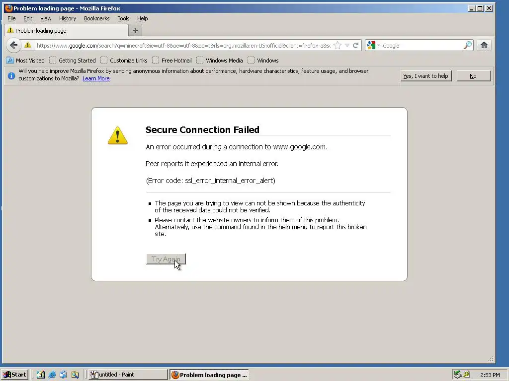This screenshot has height=381, width=509.
Task: Go to the home page icon
Action: click(484, 45)
